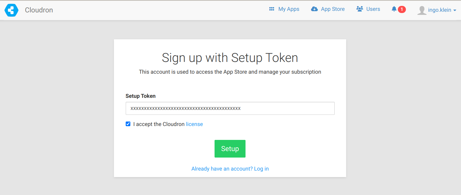Click the I accept the Cloudron label text
The height and width of the screenshot is (195, 461).
click(x=159, y=124)
